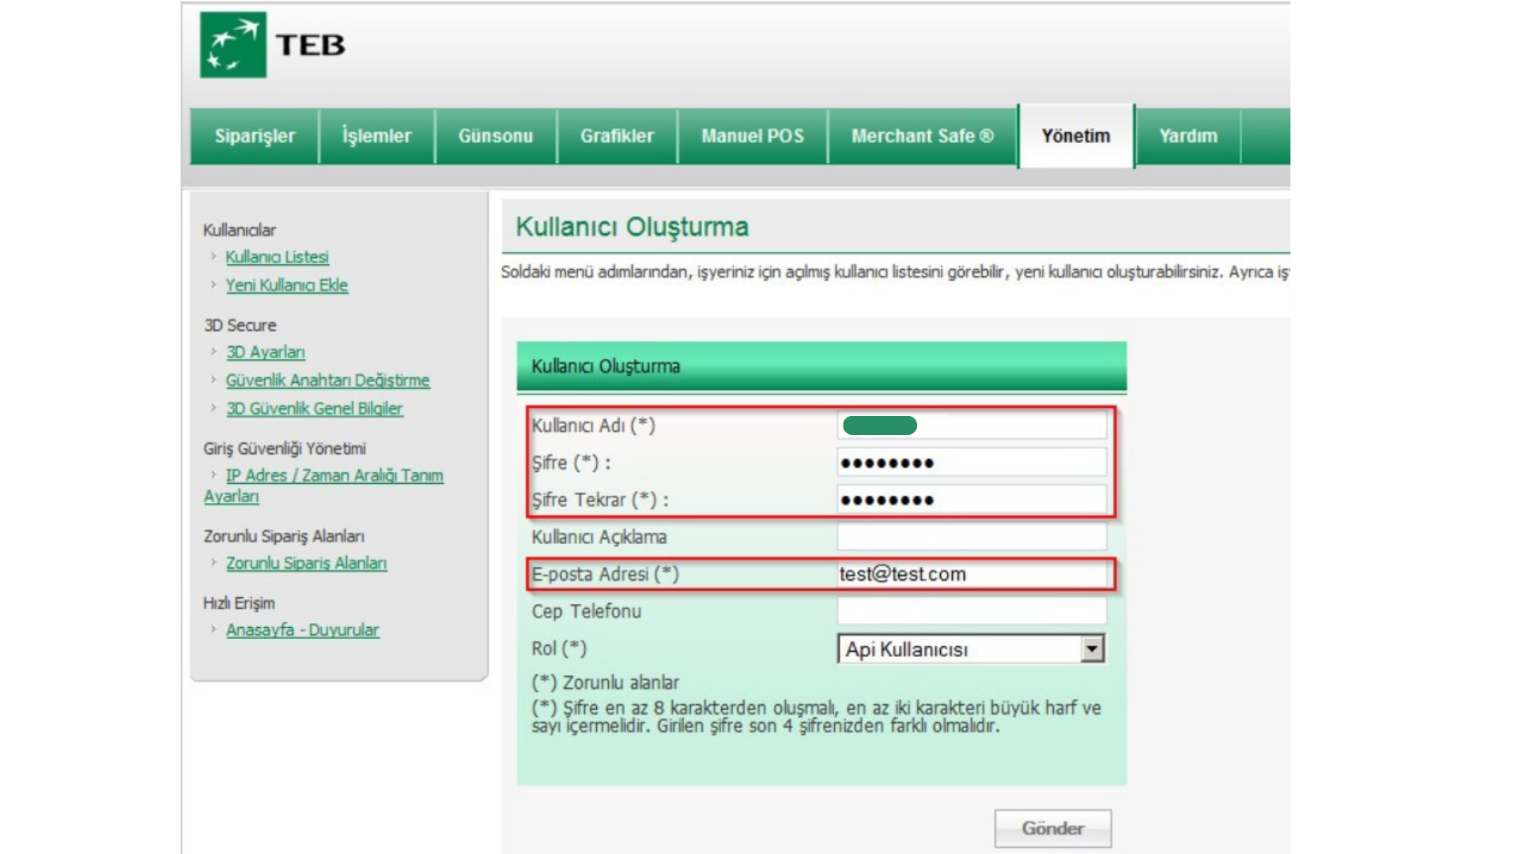Screen dimensions: 1518x854
Task: Open 3D Güvenlik Genel Bilgiler link
Action: 314,409
